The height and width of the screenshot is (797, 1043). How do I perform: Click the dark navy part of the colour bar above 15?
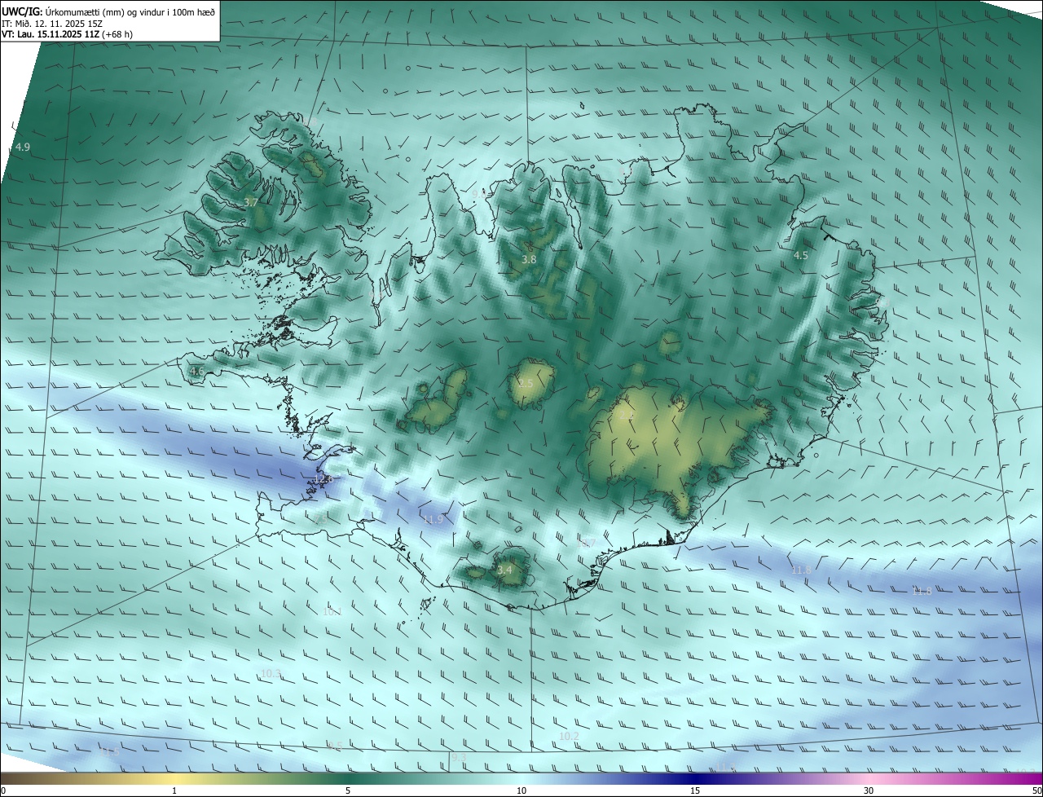pyautogui.click(x=695, y=778)
